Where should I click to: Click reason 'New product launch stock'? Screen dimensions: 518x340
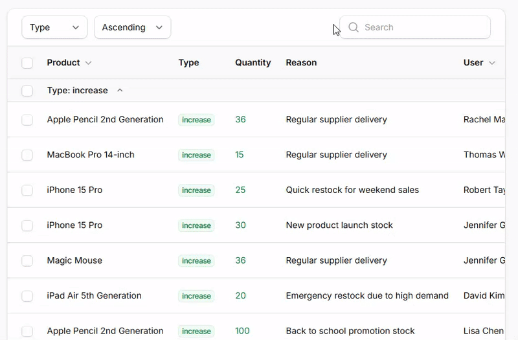[339, 225]
